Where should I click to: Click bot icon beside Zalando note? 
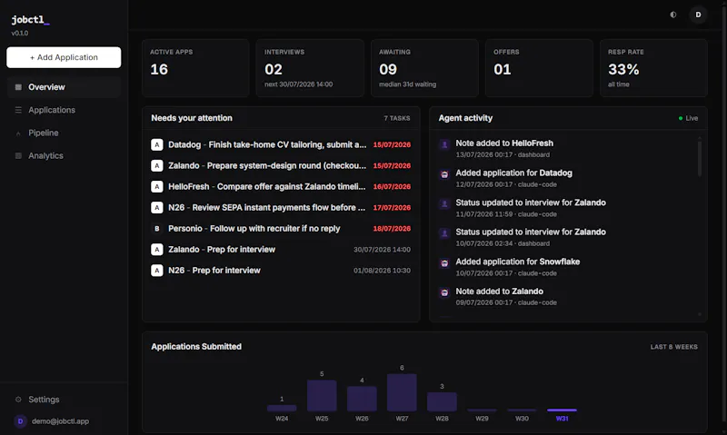pyautogui.click(x=444, y=292)
